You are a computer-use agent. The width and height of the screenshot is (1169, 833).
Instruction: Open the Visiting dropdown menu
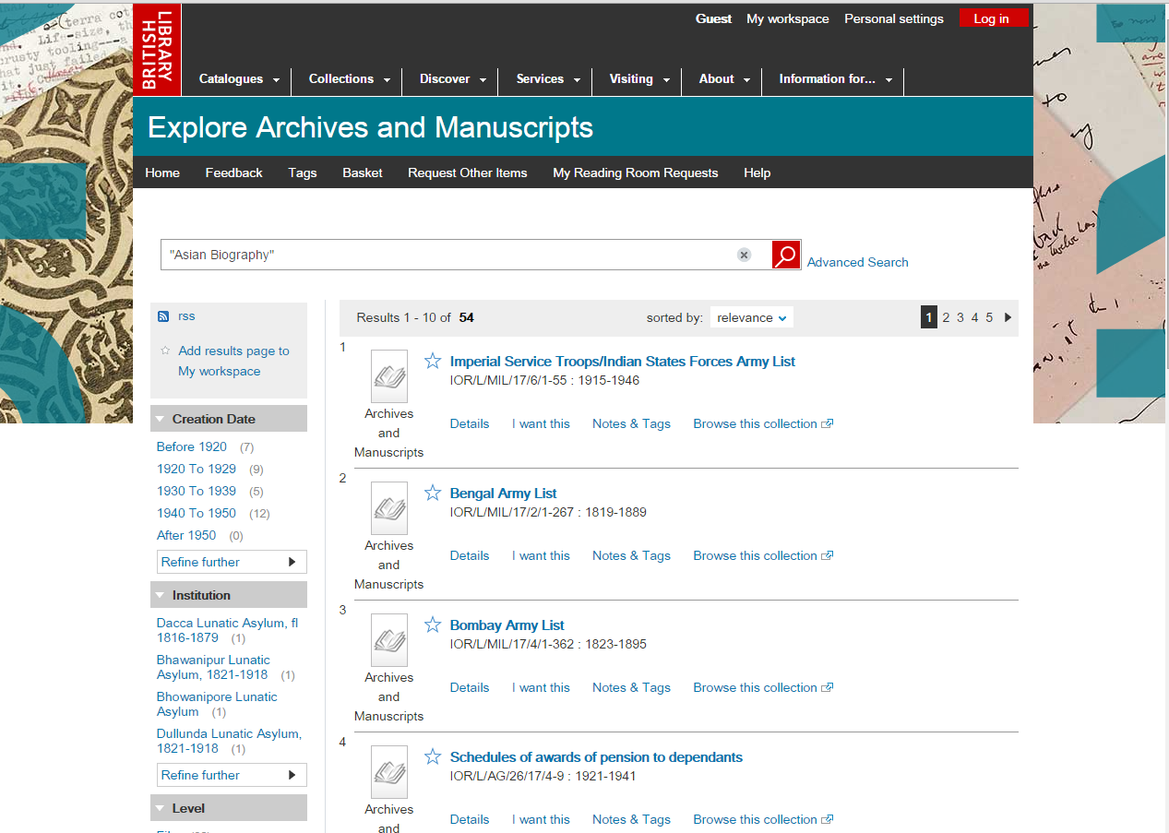pos(639,79)
